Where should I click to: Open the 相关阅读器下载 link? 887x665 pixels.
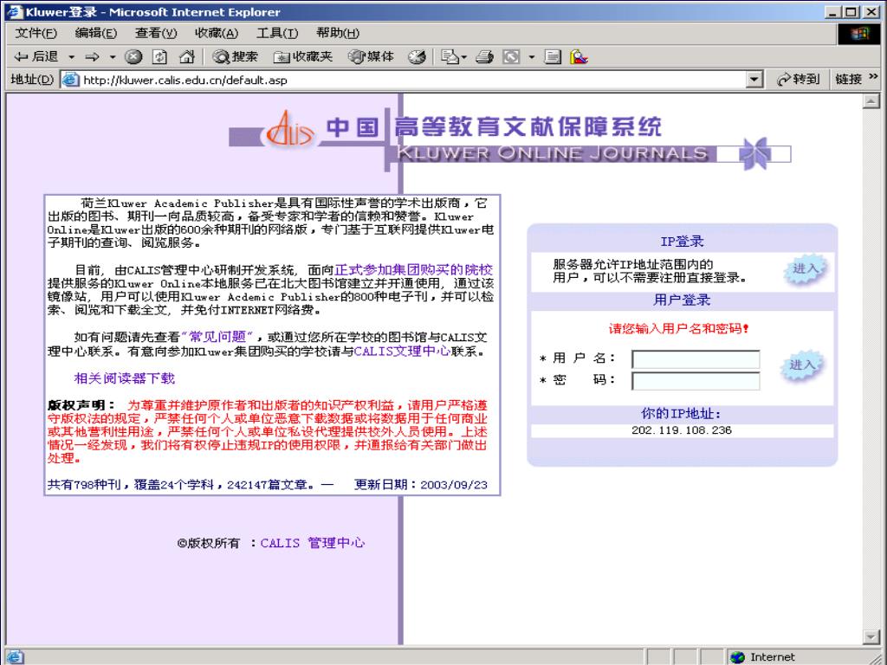[x=125, y=378]
